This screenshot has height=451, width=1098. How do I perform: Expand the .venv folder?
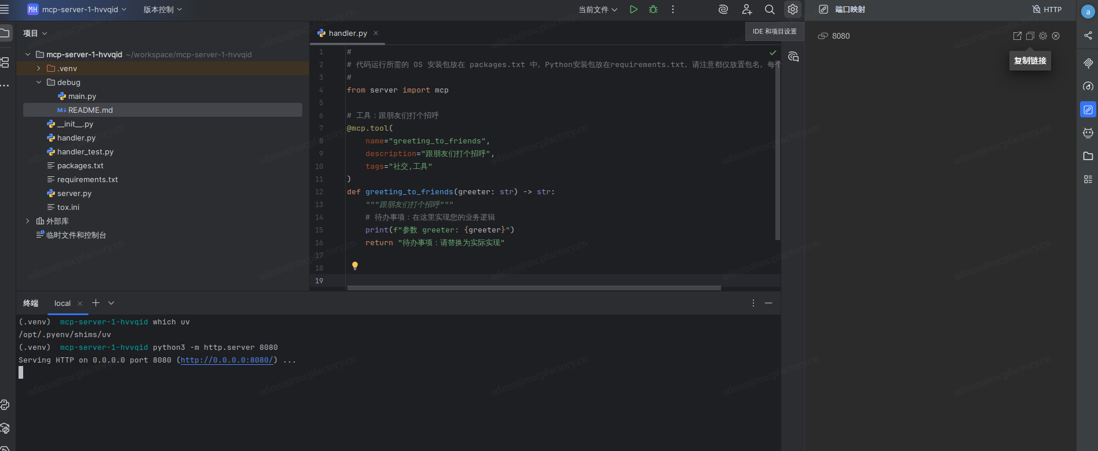point(39,68)
